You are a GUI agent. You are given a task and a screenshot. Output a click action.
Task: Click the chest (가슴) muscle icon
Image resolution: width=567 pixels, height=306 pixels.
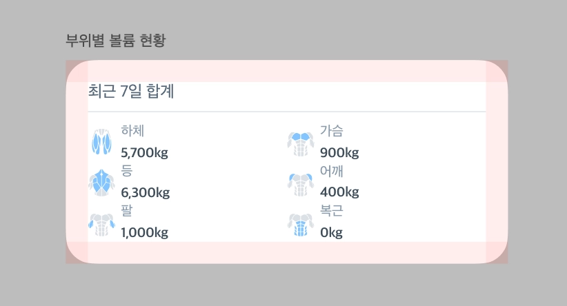point(300,142)
